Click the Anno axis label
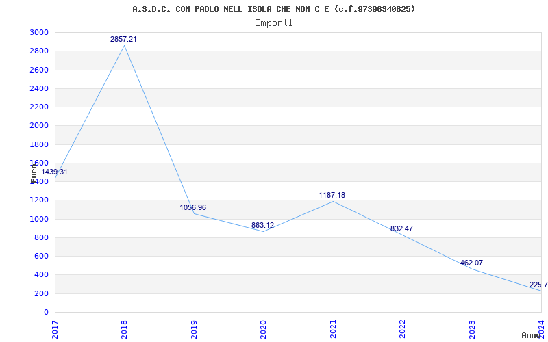 click(x=532, y=335)
